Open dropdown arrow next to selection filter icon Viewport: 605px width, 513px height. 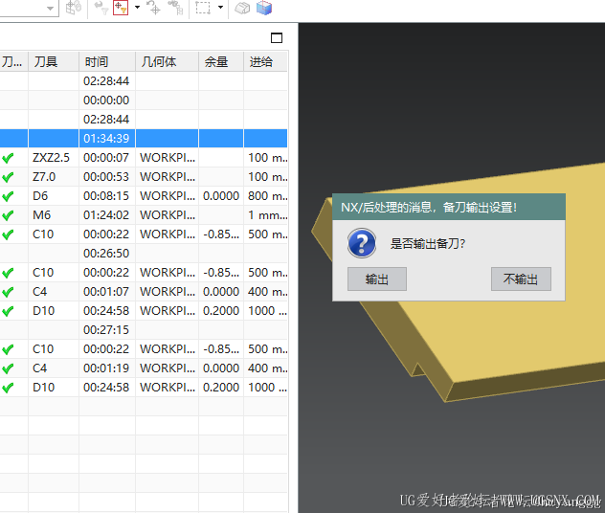137,8
